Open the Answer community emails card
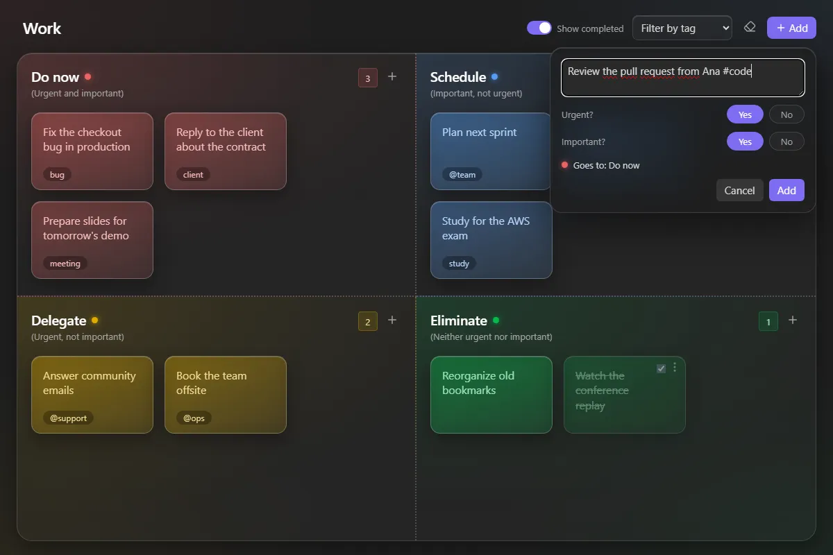This screenshot has height=555, width=833. click(92, 395)
